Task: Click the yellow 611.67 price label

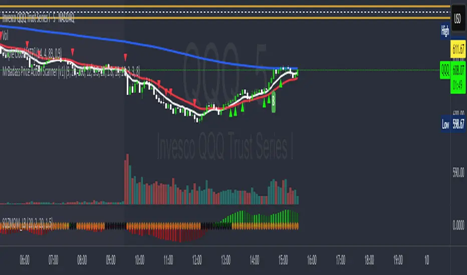Action: click(458, 49)
